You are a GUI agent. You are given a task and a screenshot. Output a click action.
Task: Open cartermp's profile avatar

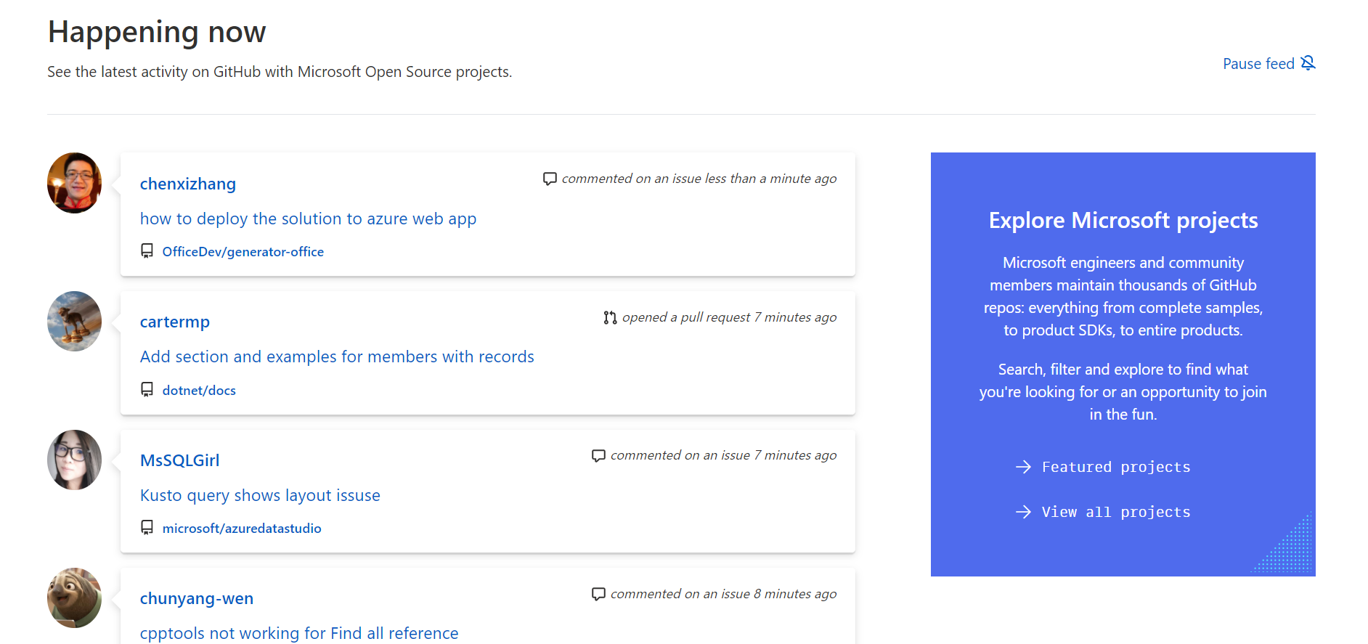(74, 322)
